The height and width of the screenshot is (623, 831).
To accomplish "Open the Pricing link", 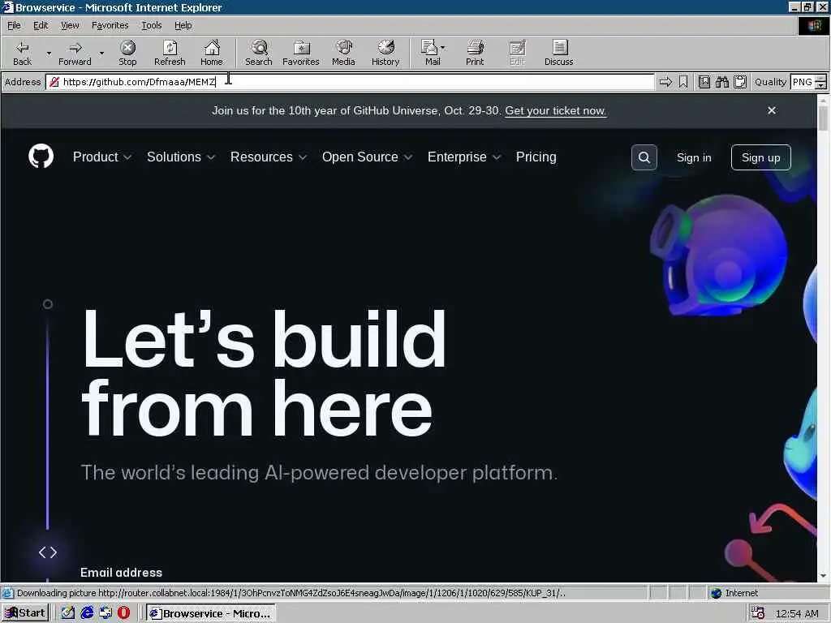I will click(x=536, y=157).
